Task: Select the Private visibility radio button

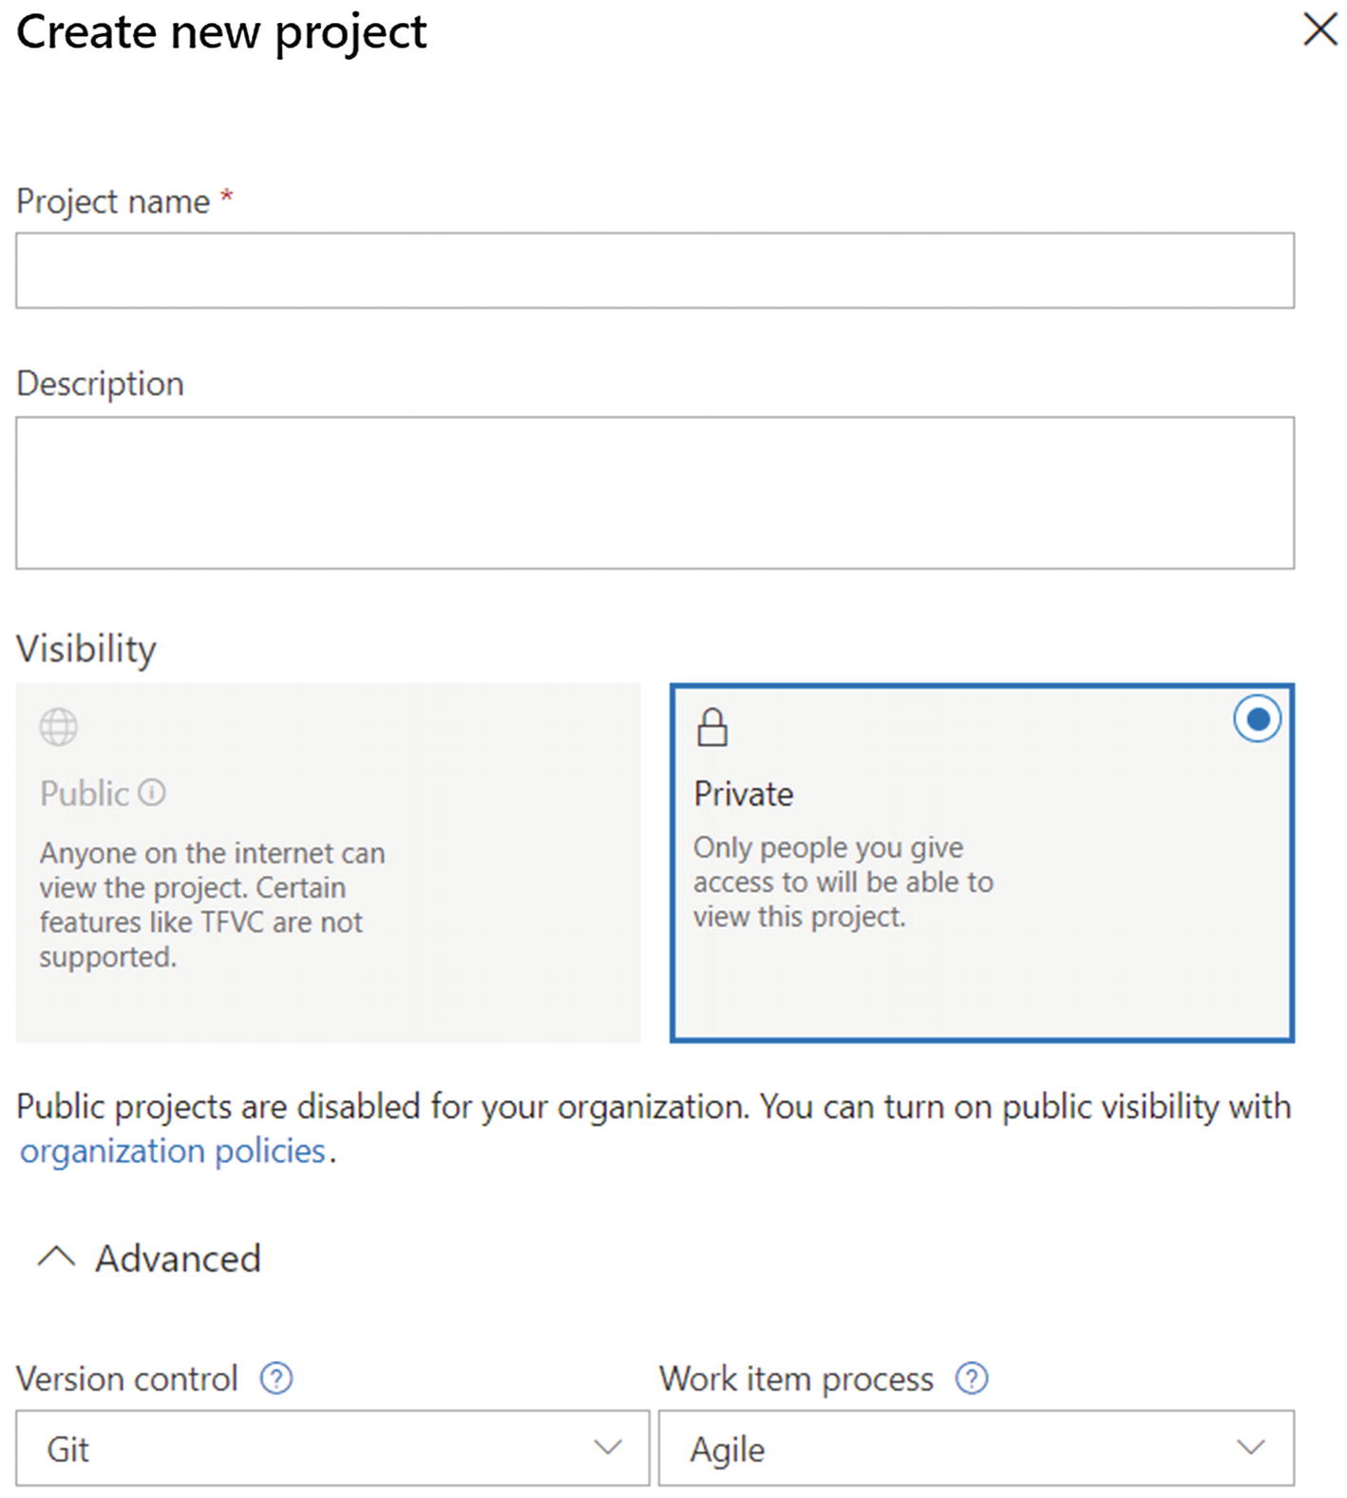Action: pyautogui.click(x=1257, y=719)
